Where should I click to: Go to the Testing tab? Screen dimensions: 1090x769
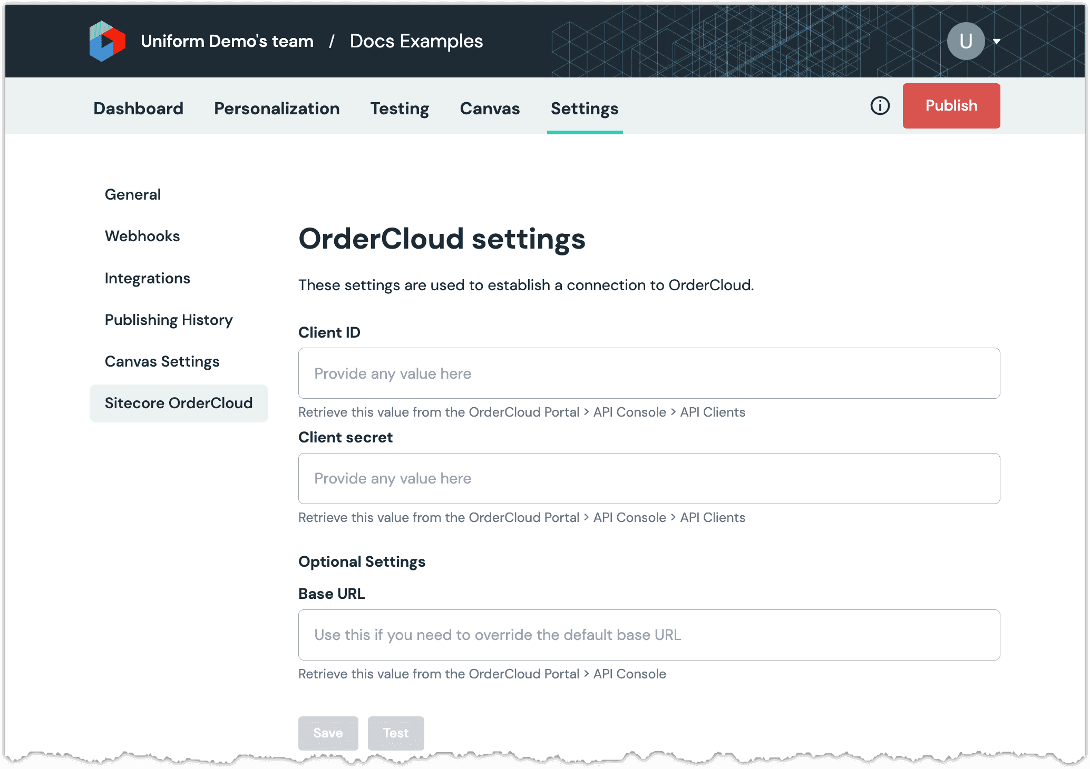(400, 109)
